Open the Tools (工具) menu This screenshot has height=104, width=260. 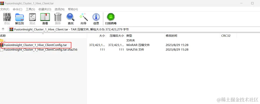pyautogui.click(x=30, y=9)
